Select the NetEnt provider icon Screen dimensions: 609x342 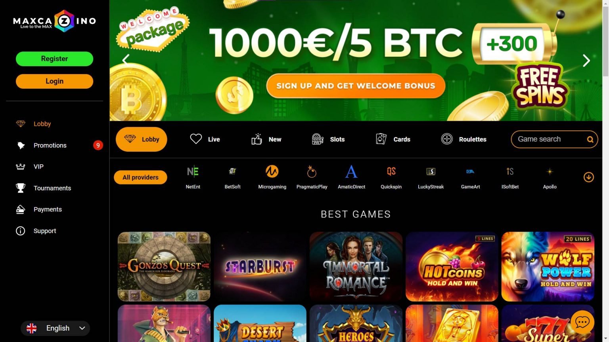click(x=193, y=171)
